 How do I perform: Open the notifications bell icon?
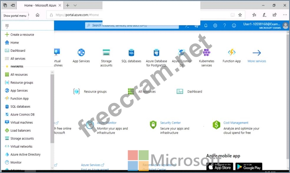pyautogui.click(x=206, y=25)
